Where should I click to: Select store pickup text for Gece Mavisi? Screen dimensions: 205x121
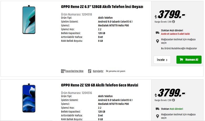[x=178, y=116]
